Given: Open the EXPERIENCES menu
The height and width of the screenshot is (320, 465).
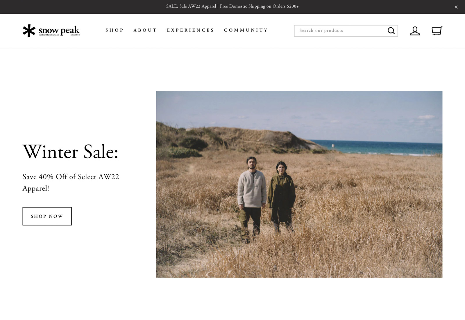Looking at the screenshot, I should click(x=190, y=30).
